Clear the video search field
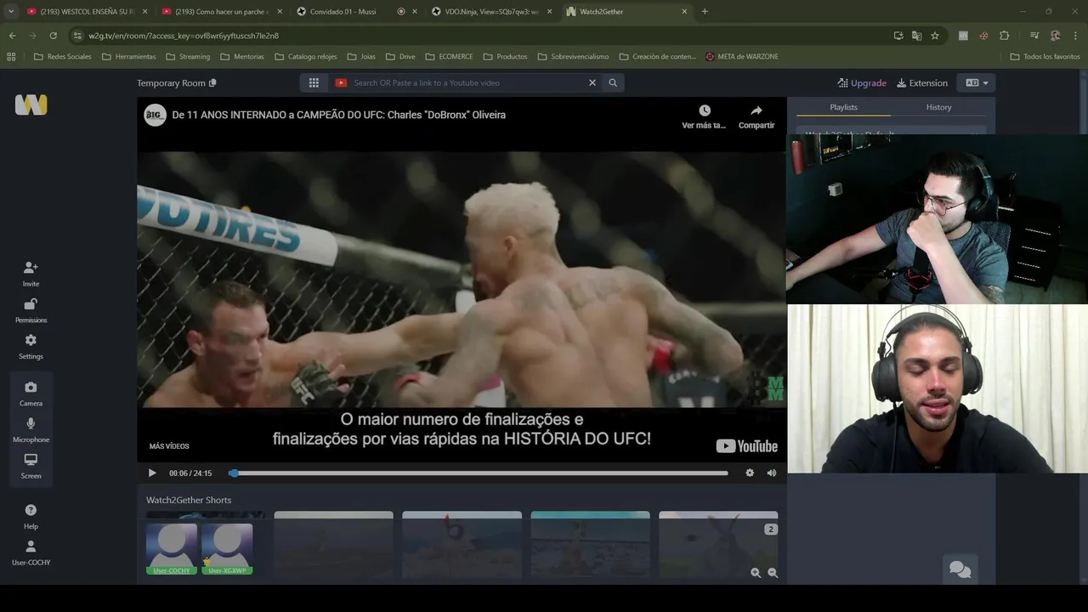Screen dimensions: 1088x612 click(x=592, y=82)
